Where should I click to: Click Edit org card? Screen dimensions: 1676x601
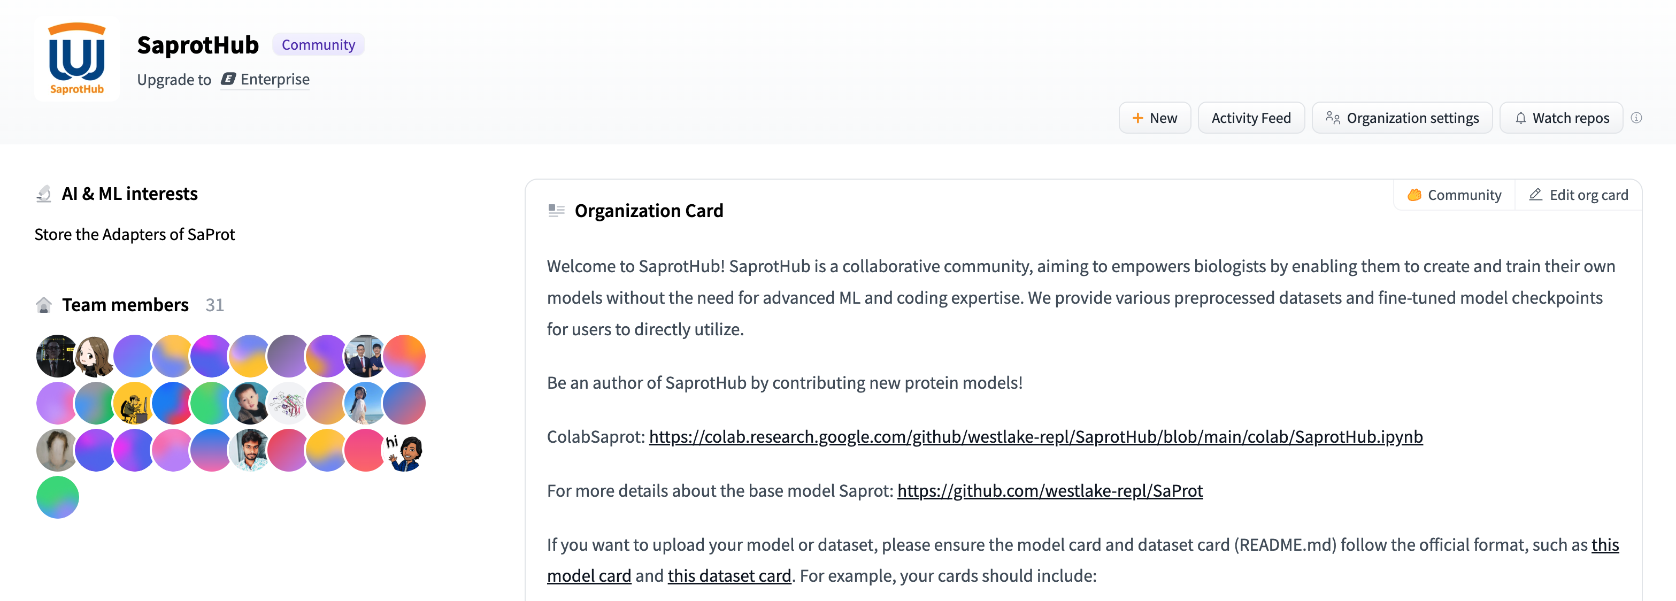1579,195
